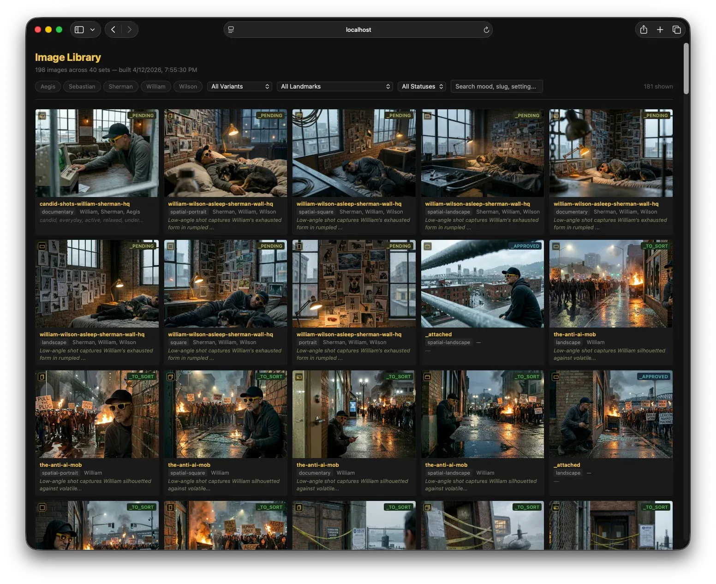Screen dimensions: 716x584
Task: Click the page's vertical scrollbar
Action: [x=686, y=69]
